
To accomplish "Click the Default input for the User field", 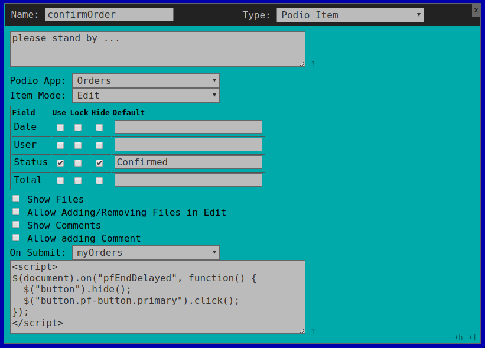I will point(188,145).
